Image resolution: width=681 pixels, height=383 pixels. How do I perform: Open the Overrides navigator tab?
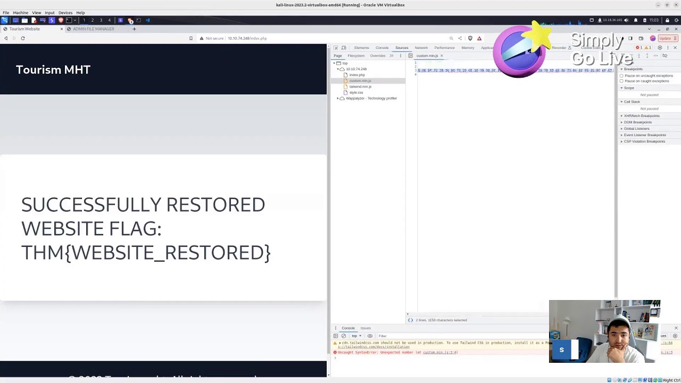coord(378,56)
